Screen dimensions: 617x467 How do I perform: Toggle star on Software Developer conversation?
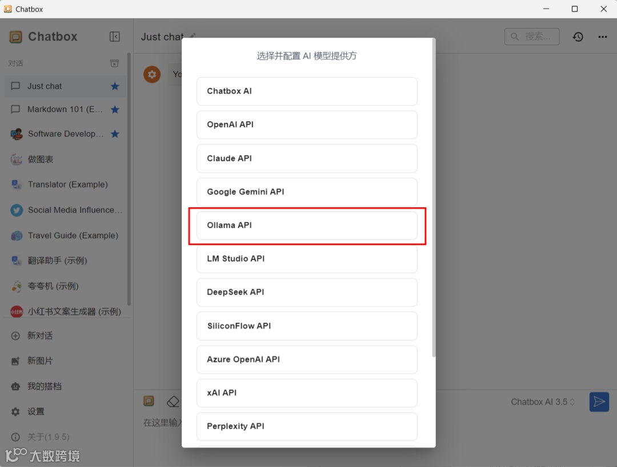pos(115,134)
